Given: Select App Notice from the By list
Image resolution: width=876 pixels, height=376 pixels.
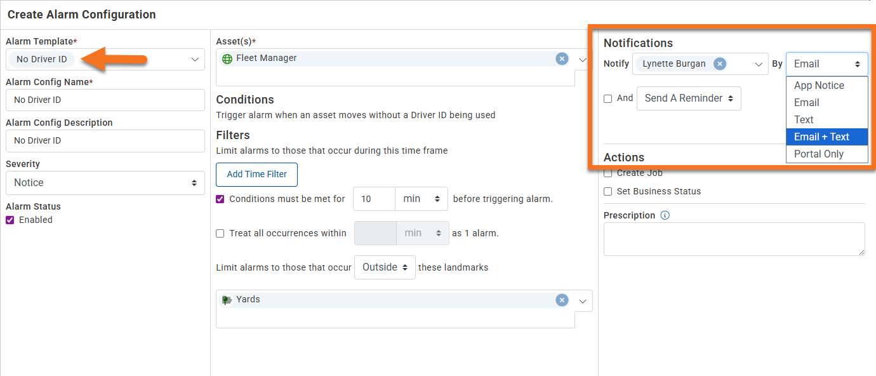Looking at the screenshot, I should tap(827, 86).
